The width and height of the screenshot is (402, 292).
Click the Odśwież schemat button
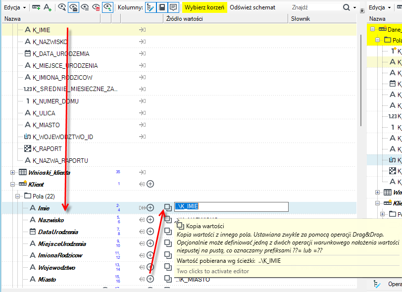[x=252, y=7]
